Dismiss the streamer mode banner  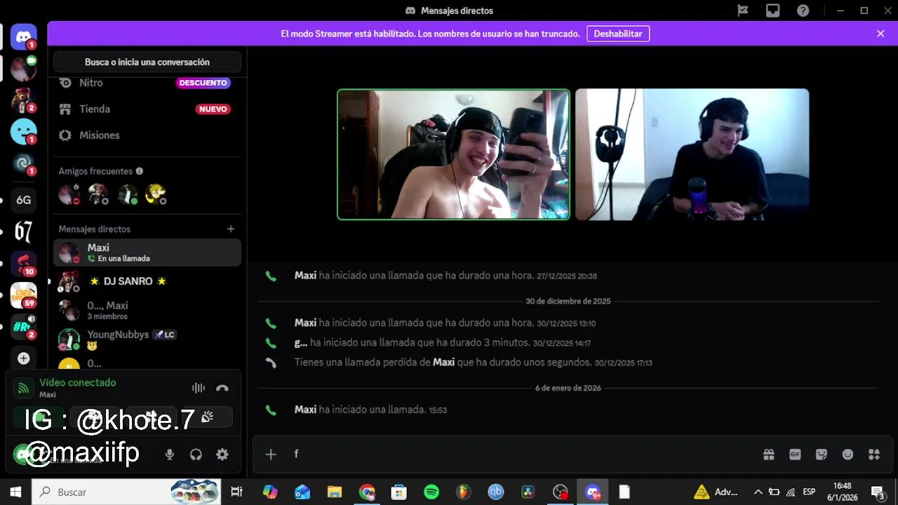(x=880, y=34)
